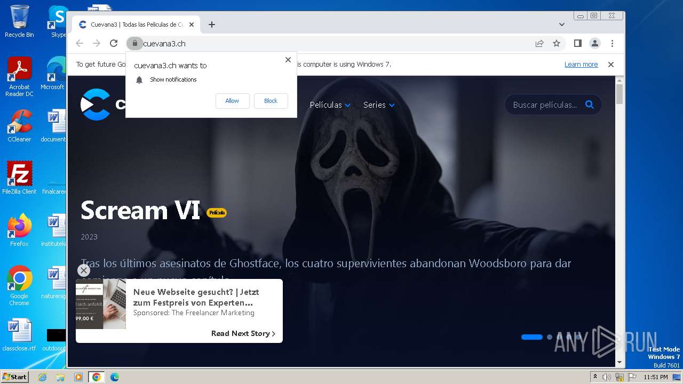This screenshot has width=683, height=384.
Task: Open the Recycle Bin desktop icon
Action: pos(19,21)
